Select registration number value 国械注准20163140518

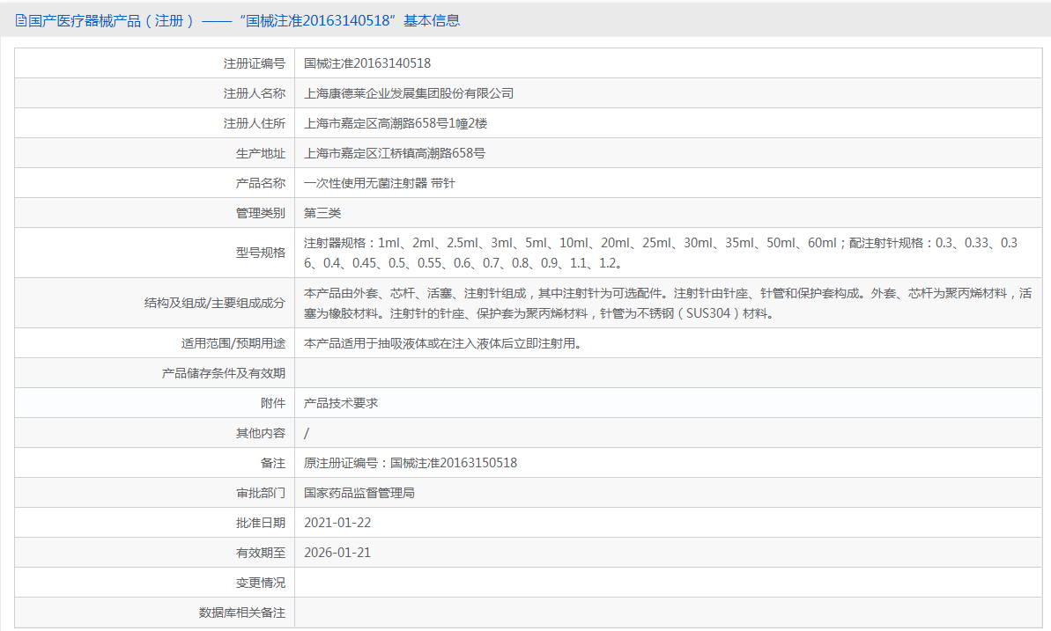click(367, 63)
